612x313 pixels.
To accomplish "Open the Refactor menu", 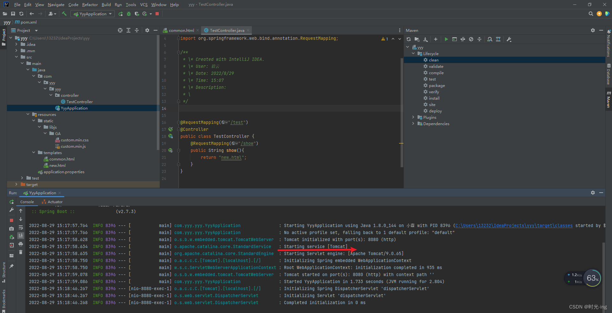I will click(90, 4).
